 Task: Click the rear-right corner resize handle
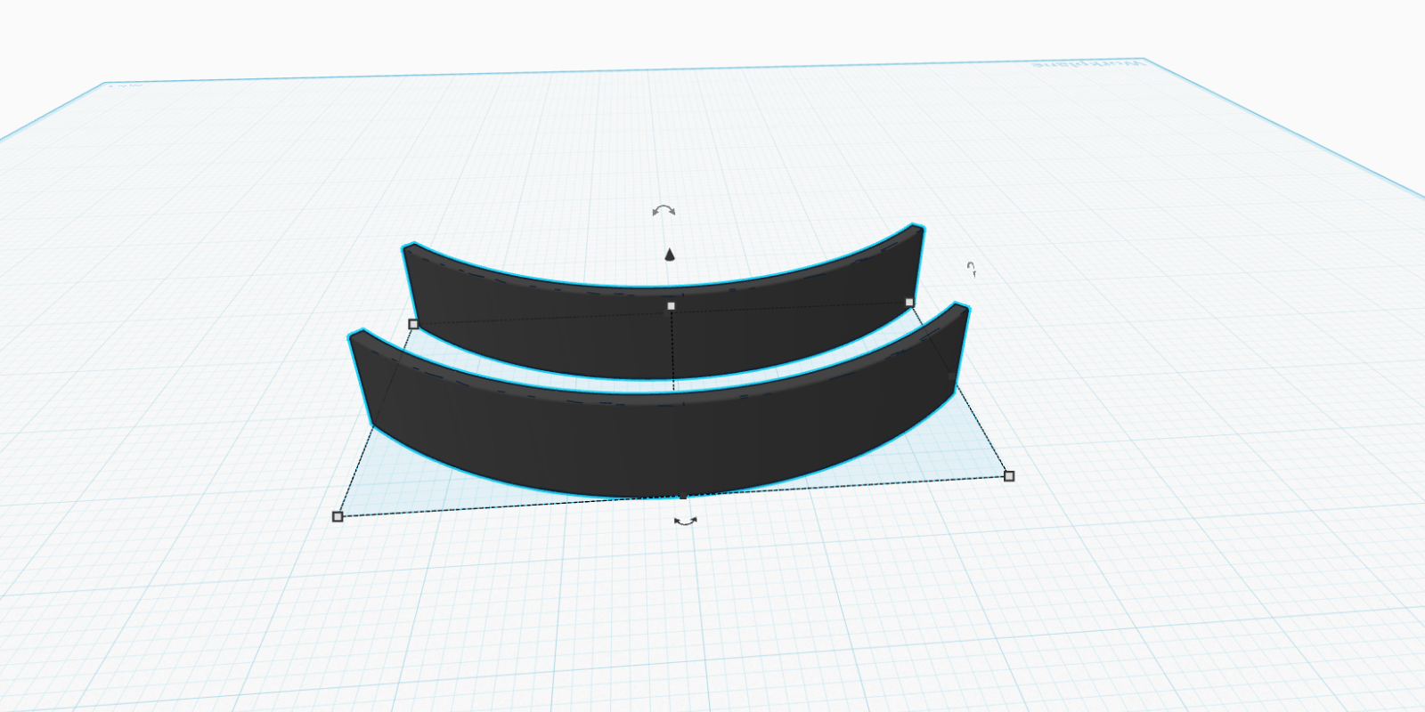tap(909, 303)
